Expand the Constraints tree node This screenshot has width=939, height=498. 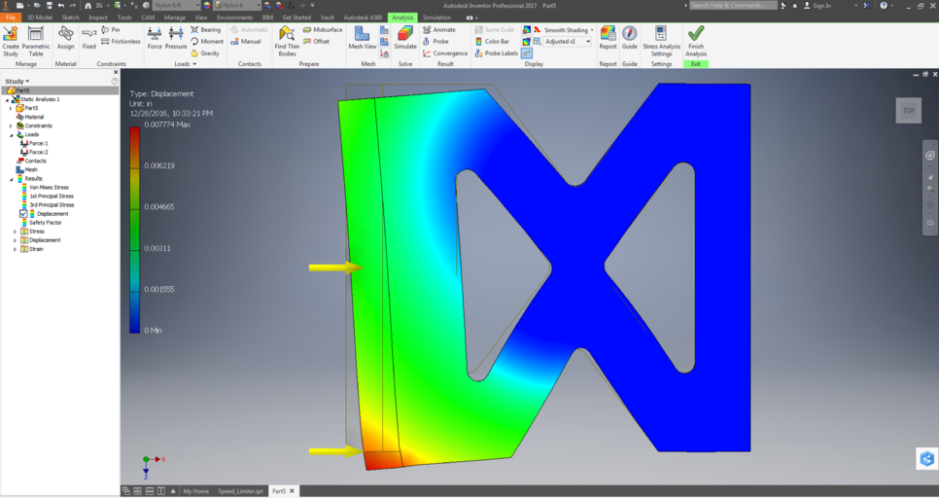tap(11, 126)
